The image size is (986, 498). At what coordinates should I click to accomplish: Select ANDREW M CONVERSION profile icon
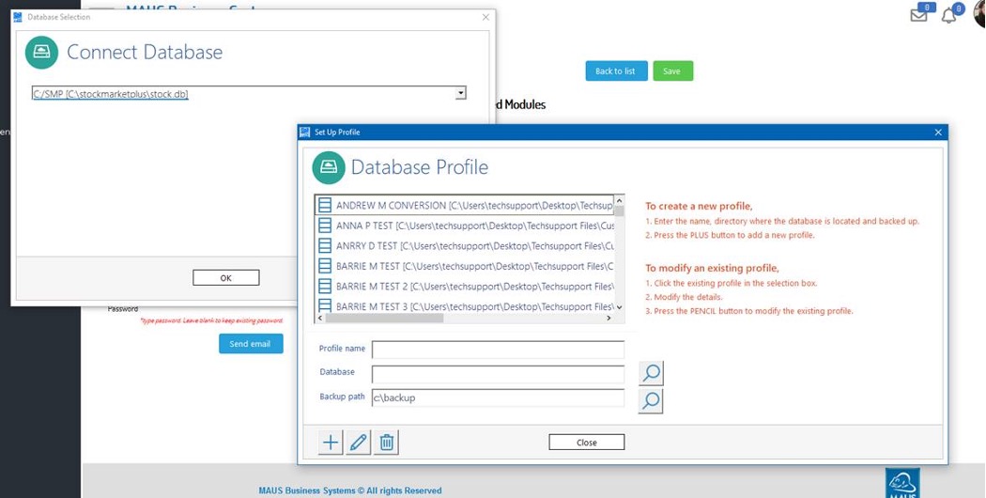(x=325, y=205)
